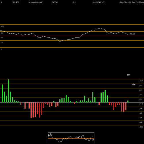Select the LLOYDPP_E1 symbol text in header
Image resolution: width=144 pixels, height=144 pixels.
pyautogui.click(x=99, y=2)
